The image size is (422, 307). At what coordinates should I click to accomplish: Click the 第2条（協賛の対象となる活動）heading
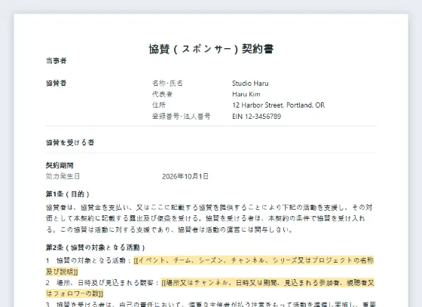coord(96,248)
